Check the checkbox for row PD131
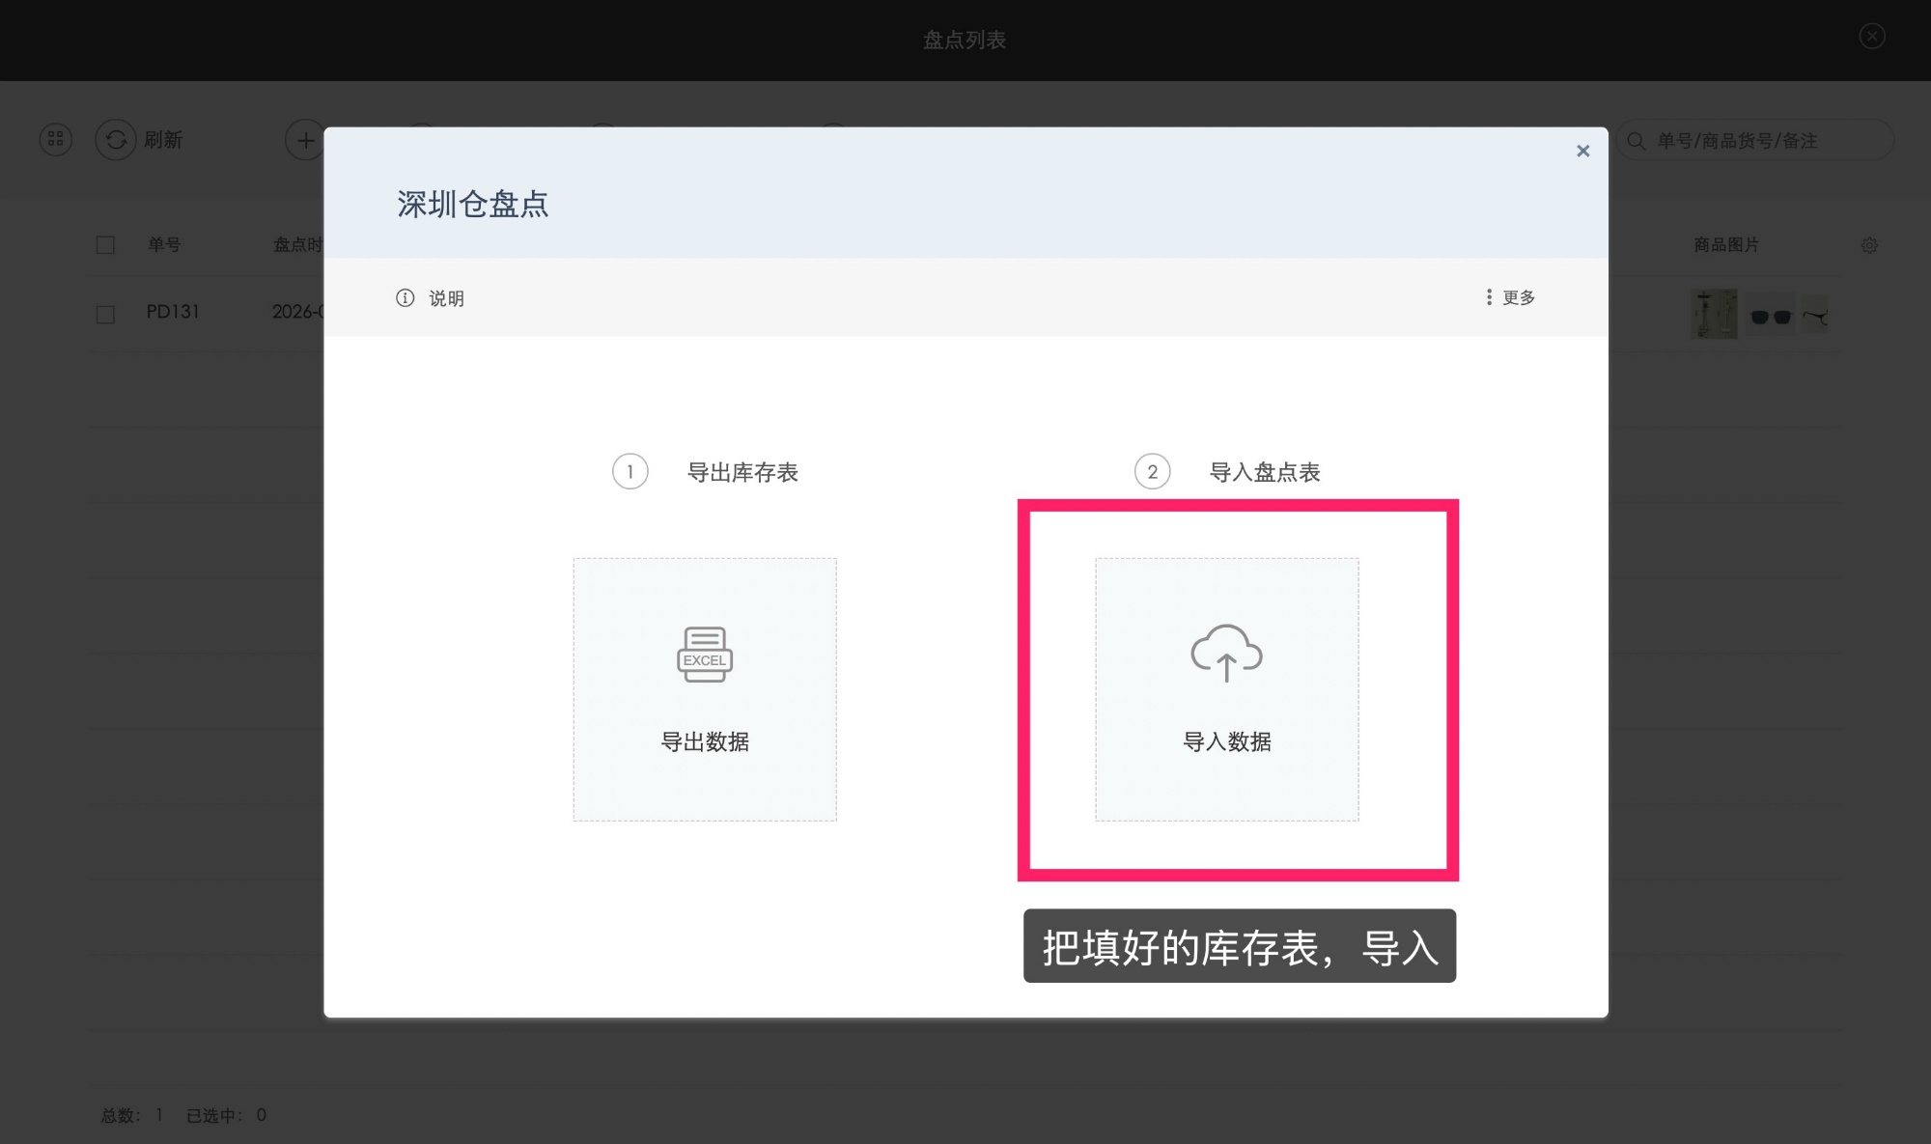Screen dimensions: 1931x1144 [x=105, y=314]
